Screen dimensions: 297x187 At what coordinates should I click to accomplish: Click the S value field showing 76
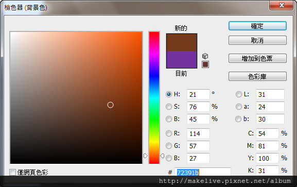198,107
